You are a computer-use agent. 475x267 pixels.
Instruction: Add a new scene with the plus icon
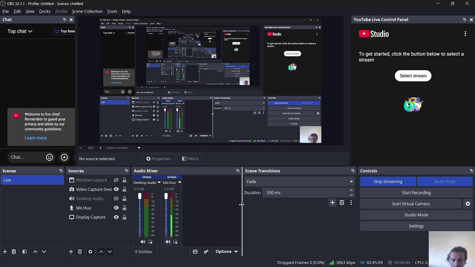coord(5,251)
